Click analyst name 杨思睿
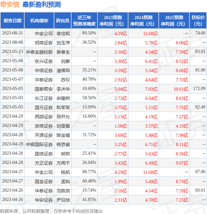The width and height of the screenshot is (207, 214). click(63, 144)
